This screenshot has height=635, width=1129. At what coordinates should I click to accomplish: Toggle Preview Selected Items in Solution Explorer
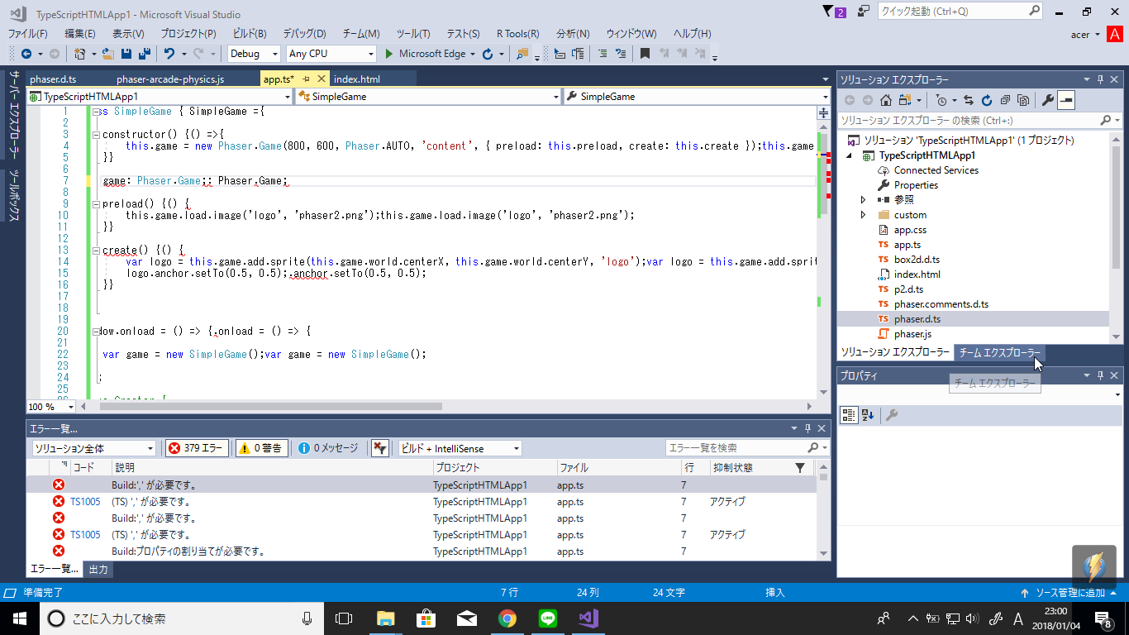[1066, 100]
